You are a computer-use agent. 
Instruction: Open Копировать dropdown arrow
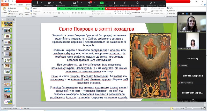point(19,11)
